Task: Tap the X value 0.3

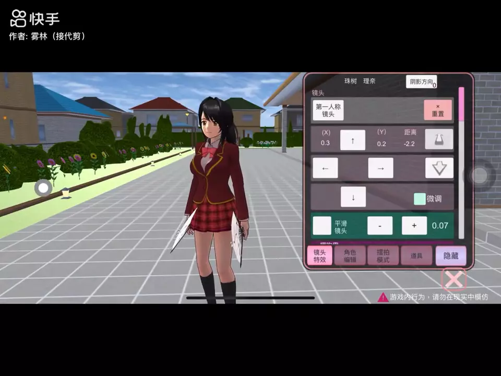Action: (x=325, y=143)
